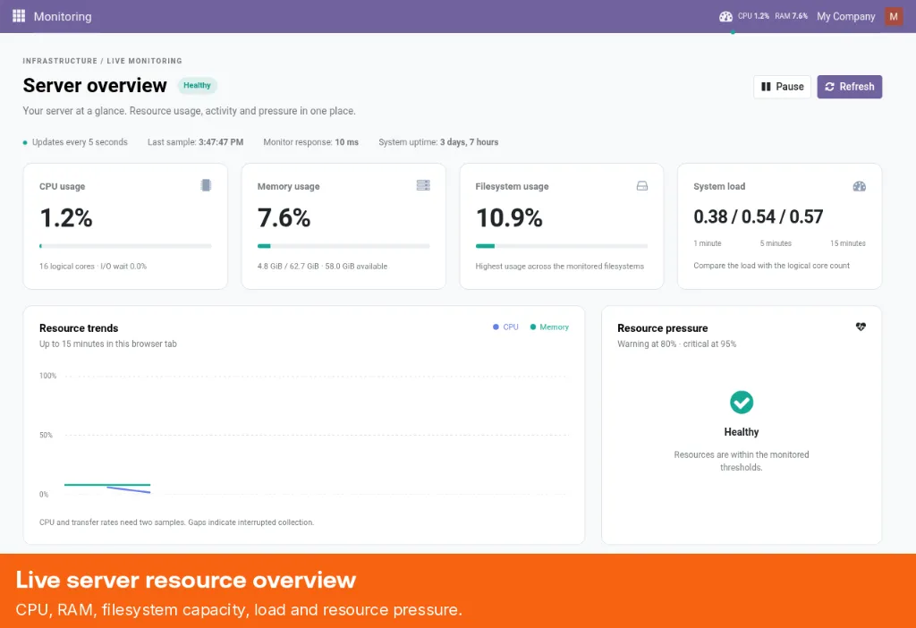916x628 pixels.
Task: Click the blue CPU trend line
Action: [x=129, y=489]
